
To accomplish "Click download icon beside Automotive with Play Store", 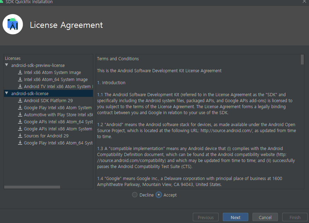I will 20,114.
